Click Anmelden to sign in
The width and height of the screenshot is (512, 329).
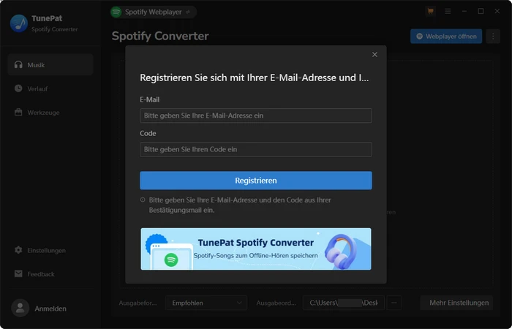pos(50,309)
